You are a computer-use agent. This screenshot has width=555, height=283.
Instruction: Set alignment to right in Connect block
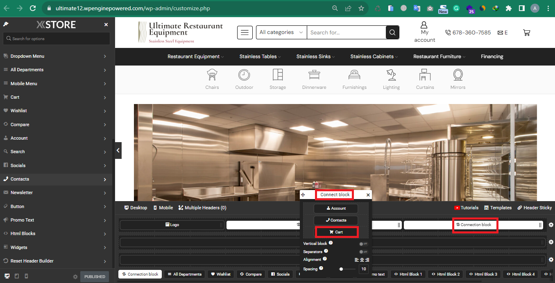coord(367,260)
